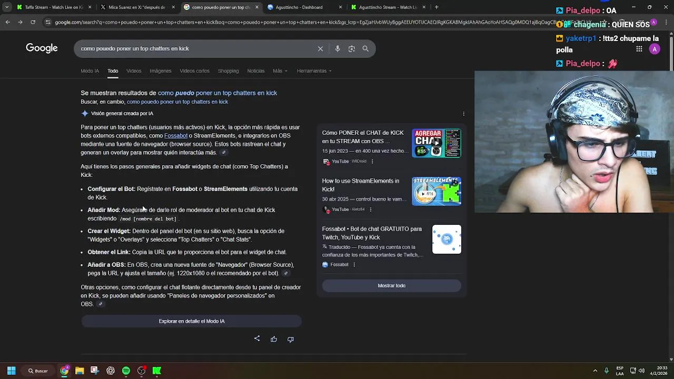Open Spotify from the taskbar
The width and height of the screenshot is (674, 379).
(126, 371)
